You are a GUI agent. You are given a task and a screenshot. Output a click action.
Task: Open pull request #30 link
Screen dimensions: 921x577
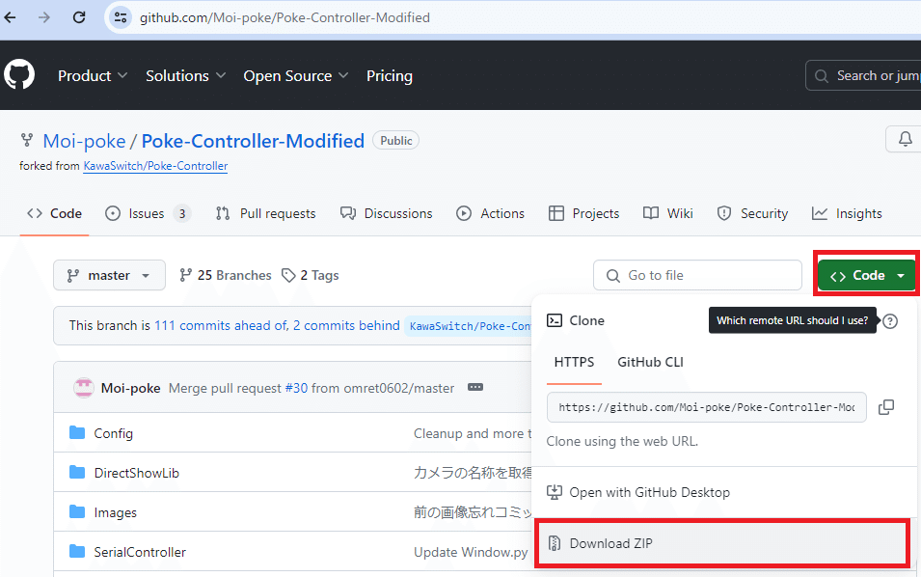[x=296, y=388]
